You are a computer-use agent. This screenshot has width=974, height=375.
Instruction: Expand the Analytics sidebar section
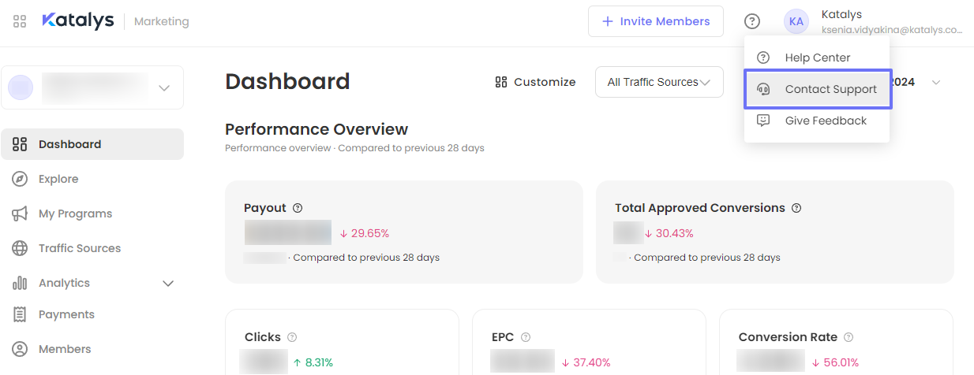tap(167, 283)
